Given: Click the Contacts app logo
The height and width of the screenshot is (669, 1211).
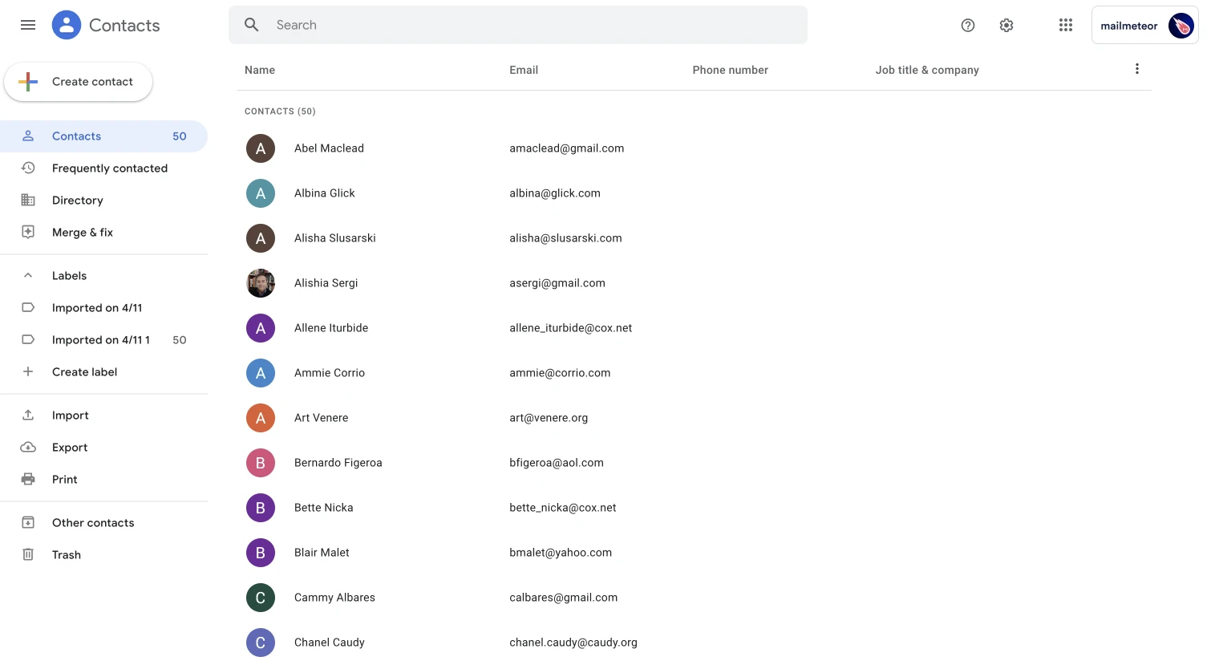Looking at the screenshot, I should (x=67, y=25).
